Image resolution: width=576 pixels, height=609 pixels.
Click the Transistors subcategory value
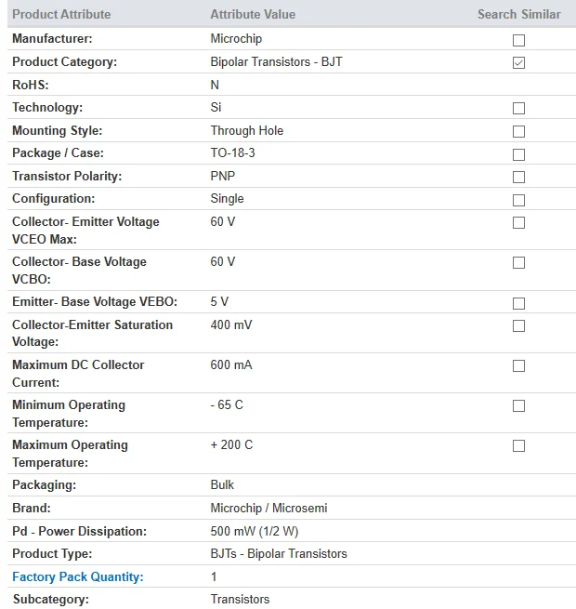coord(240,600)
